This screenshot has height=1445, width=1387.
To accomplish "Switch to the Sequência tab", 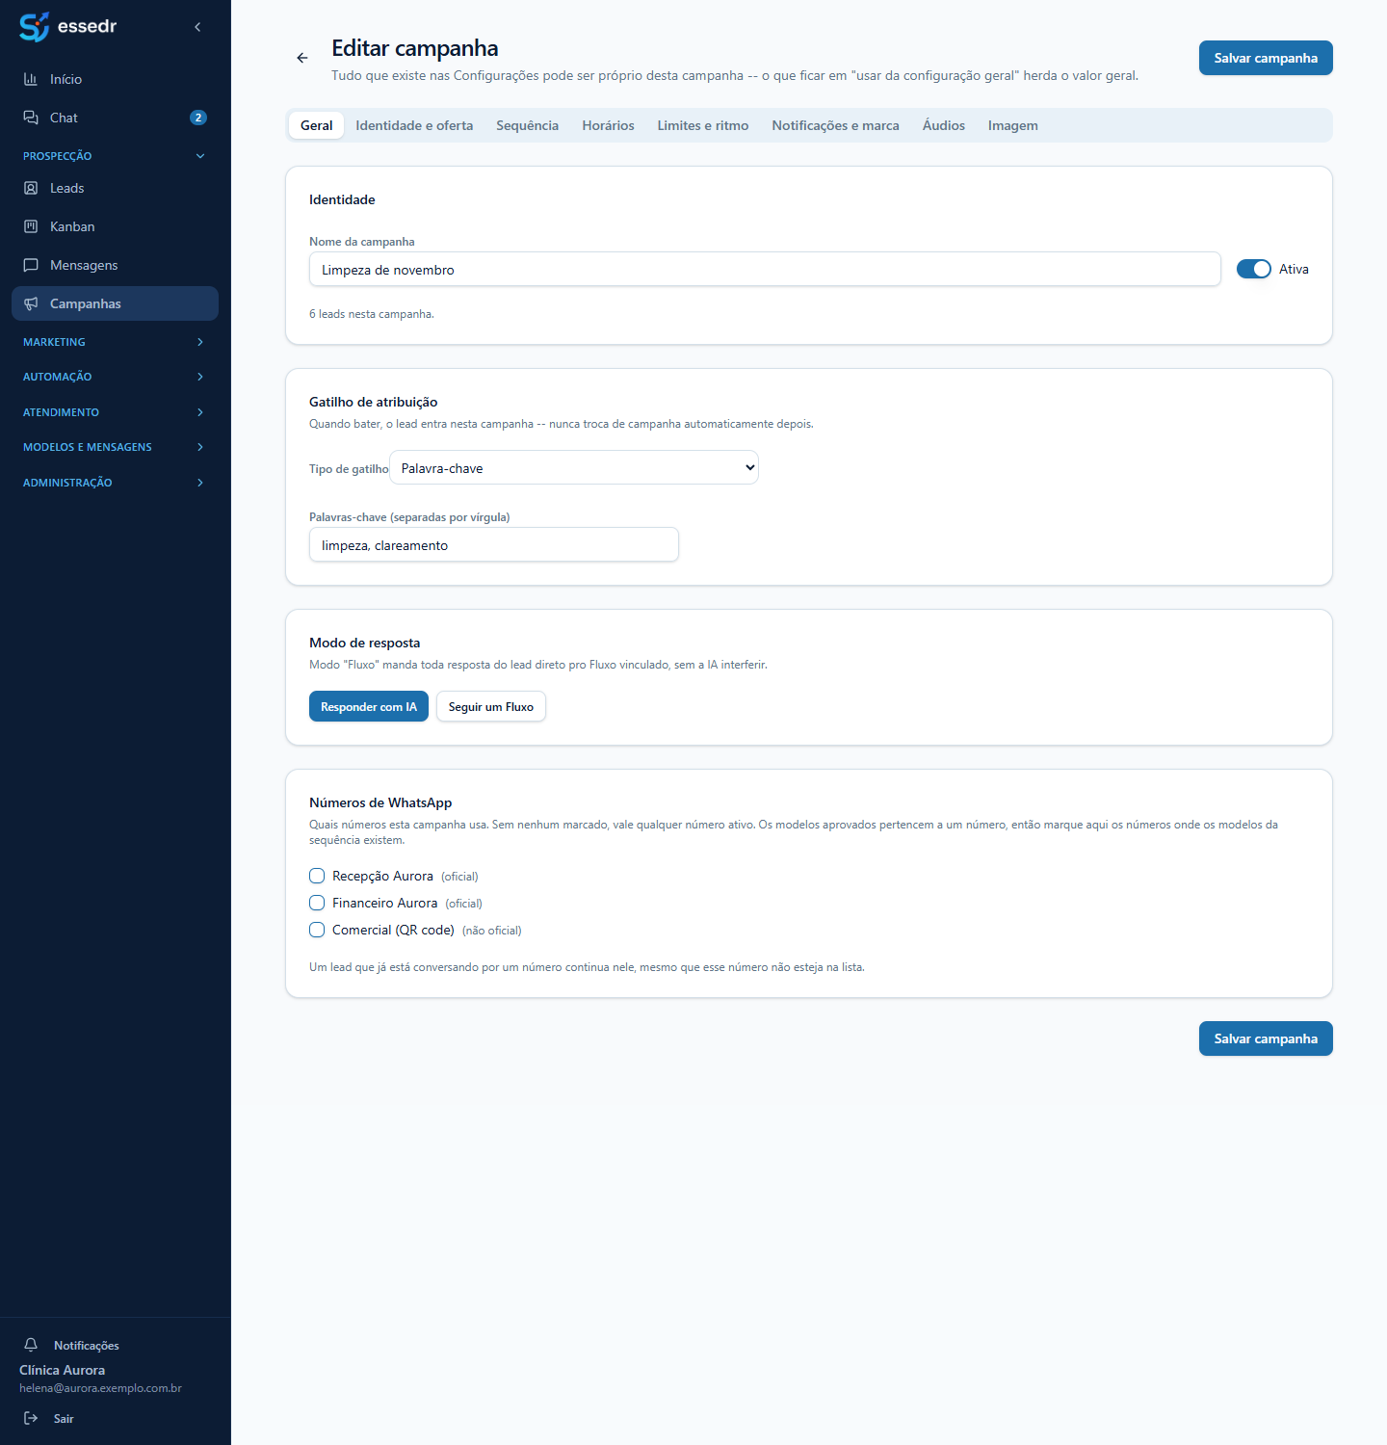I will tap(527, 125).
